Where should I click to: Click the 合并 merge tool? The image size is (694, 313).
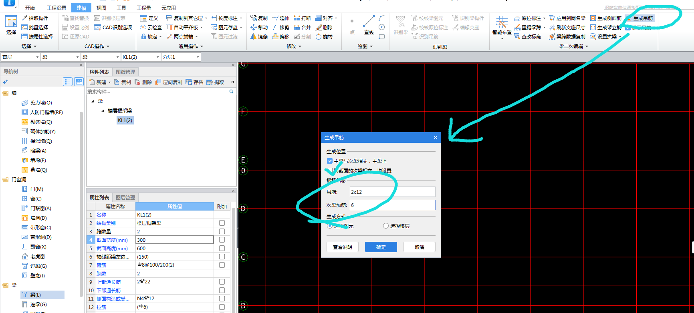[302, 27]
